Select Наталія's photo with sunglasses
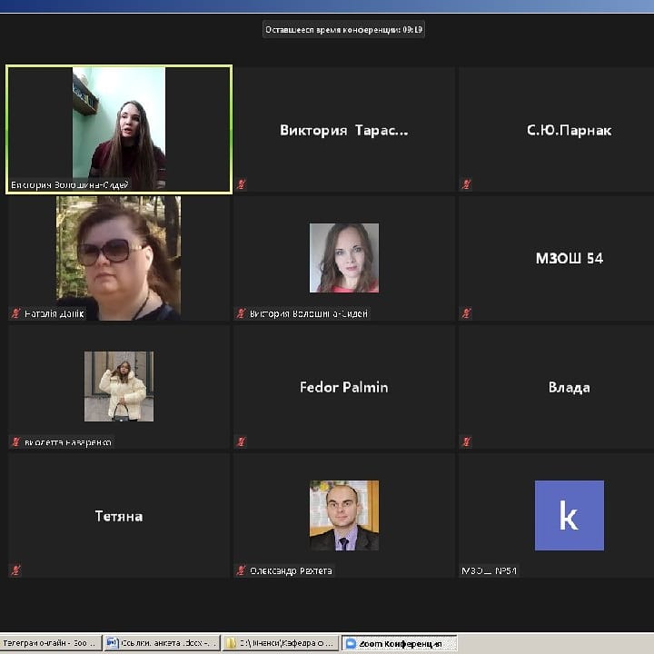This screenshot has height=654, width=654. 118,257
